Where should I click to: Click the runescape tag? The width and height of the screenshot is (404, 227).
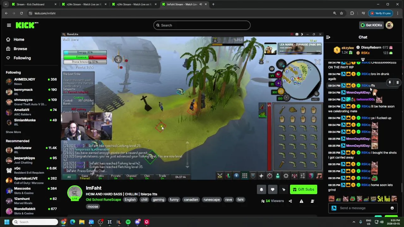click(211, 200)
